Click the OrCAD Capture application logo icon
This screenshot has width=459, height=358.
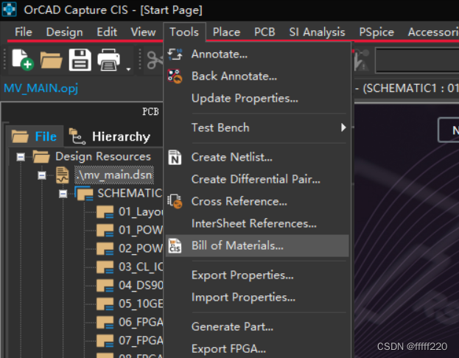[9, 9]
